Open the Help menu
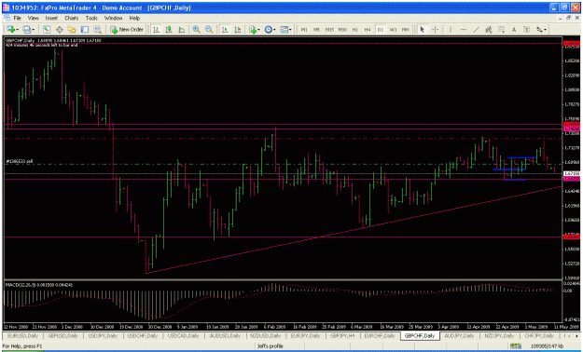583x352 pixels. 134,18
